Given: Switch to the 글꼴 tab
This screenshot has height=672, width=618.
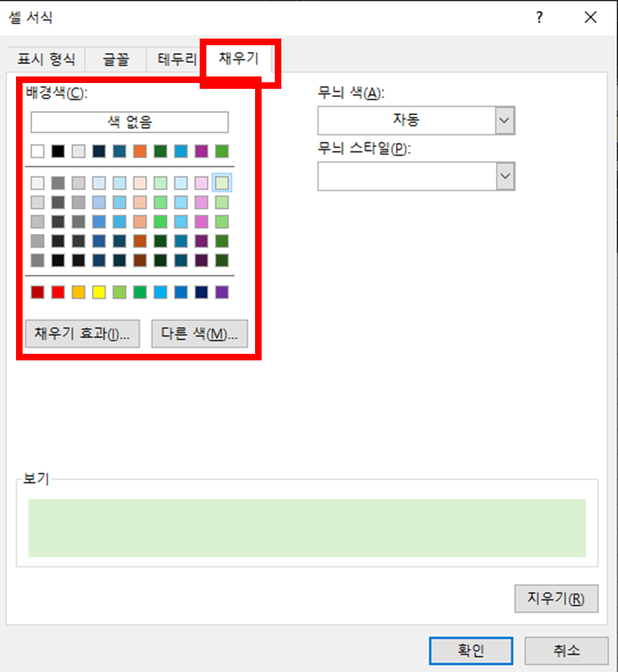Looking at the screenshot, I should (115, 59).
